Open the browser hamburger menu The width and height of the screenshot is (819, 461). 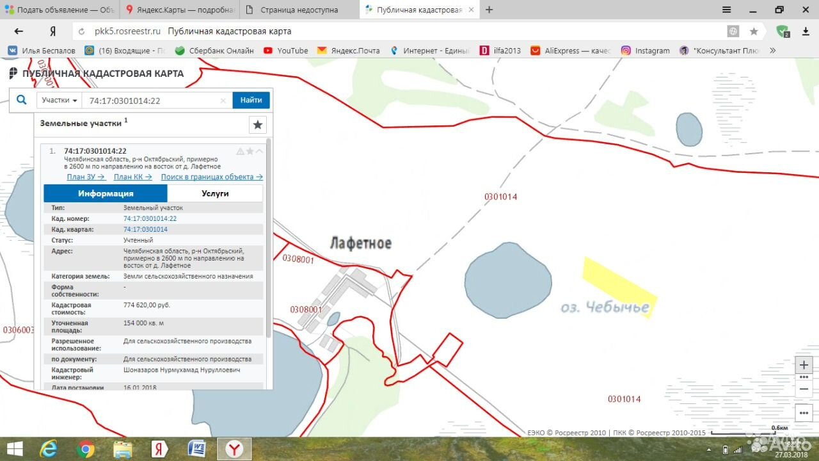pos(728,10)
